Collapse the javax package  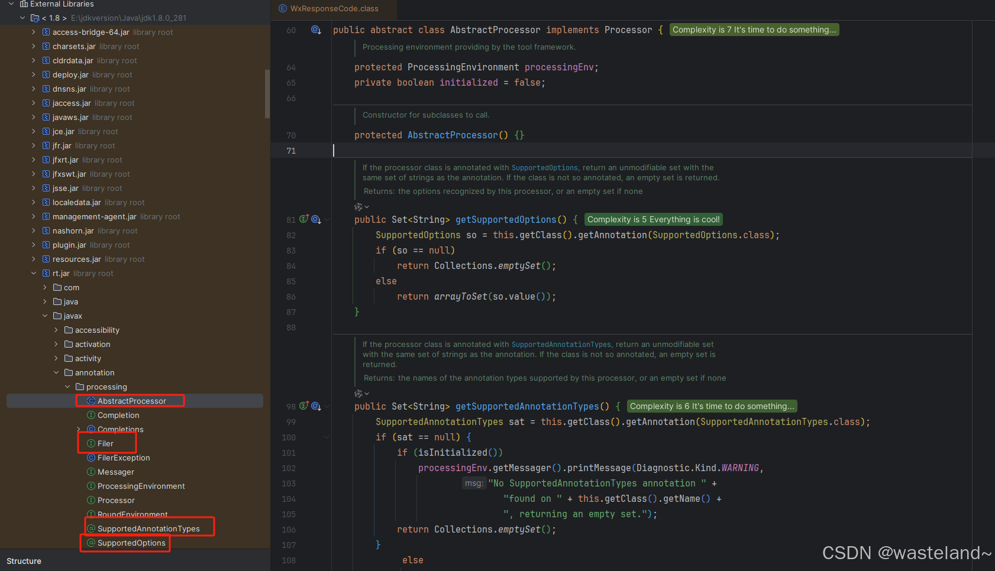point(45,316)
